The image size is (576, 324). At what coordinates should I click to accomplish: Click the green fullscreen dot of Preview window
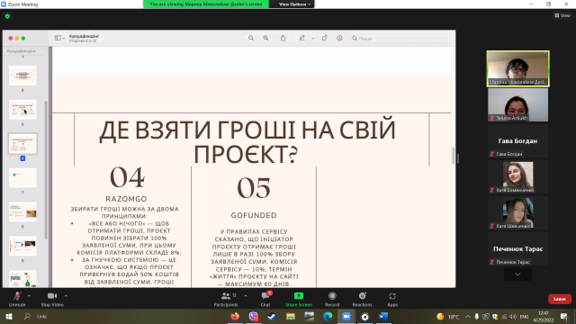click(23, 38)
